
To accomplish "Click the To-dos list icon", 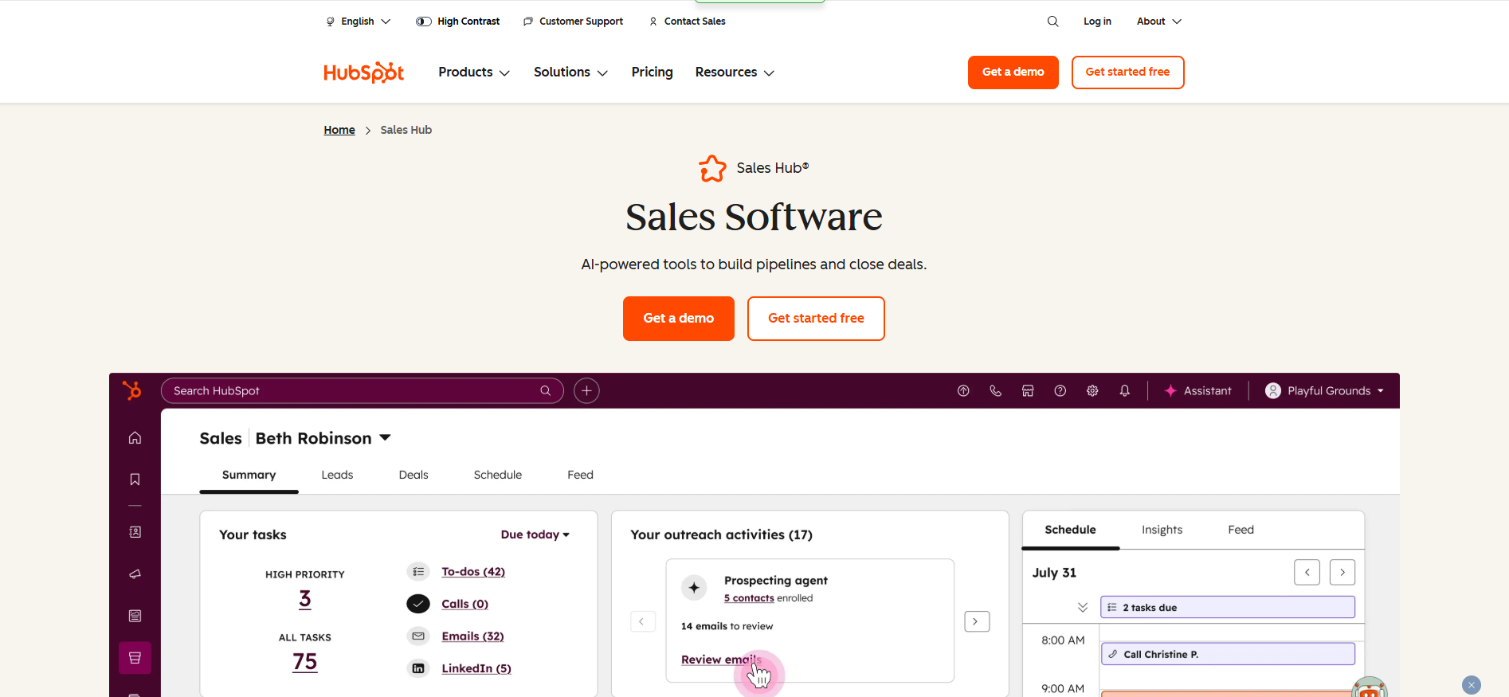I will click(418, 572).
